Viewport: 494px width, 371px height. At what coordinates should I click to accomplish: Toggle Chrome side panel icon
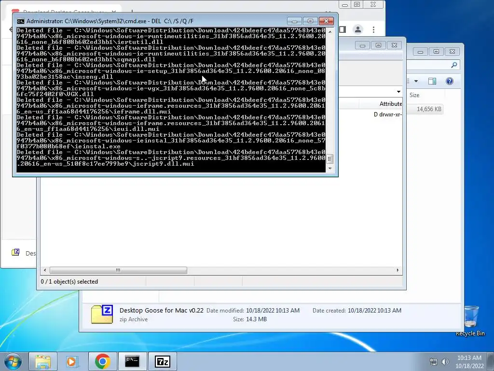(x=343, y=29)
